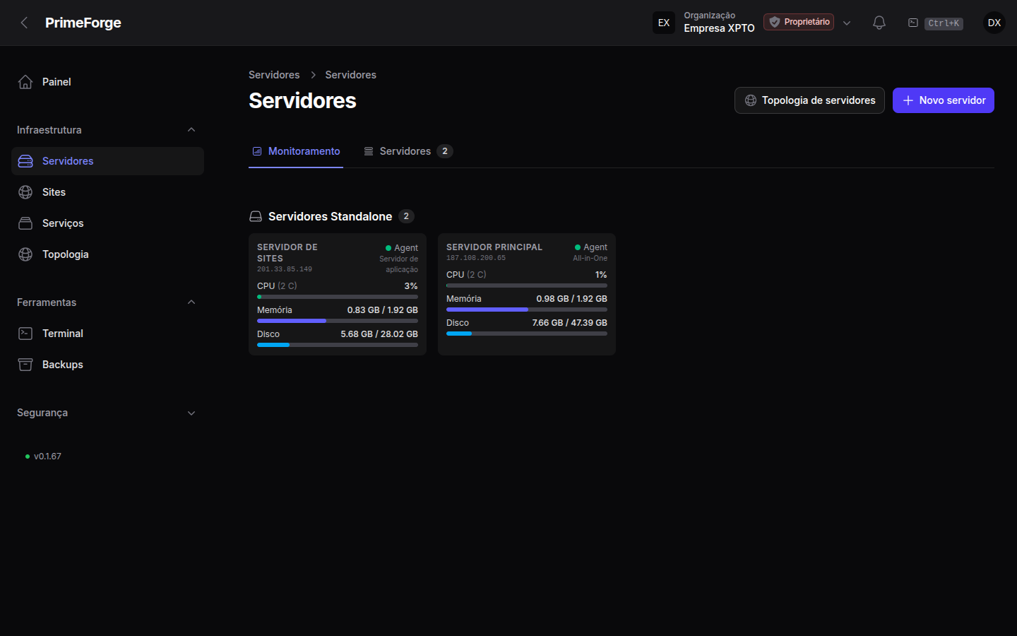Open Topologia in the sidebar
Screen dimensions: 1017x636
click(107, 254)
